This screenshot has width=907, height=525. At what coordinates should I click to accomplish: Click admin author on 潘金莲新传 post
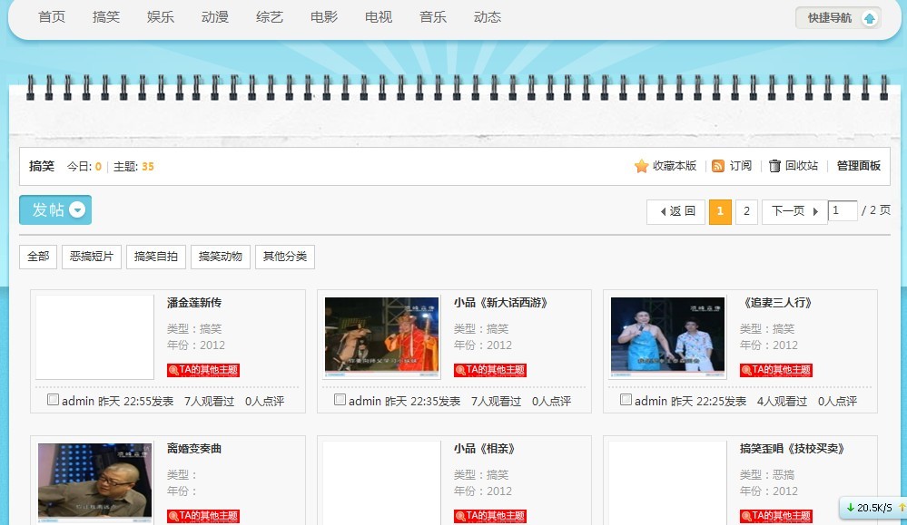click(78, 401)
